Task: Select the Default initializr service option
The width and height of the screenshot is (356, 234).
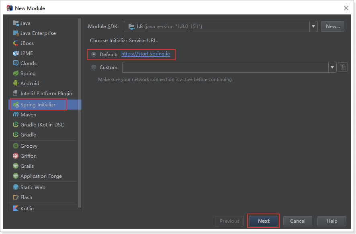Action: click(x=93, y=54)
